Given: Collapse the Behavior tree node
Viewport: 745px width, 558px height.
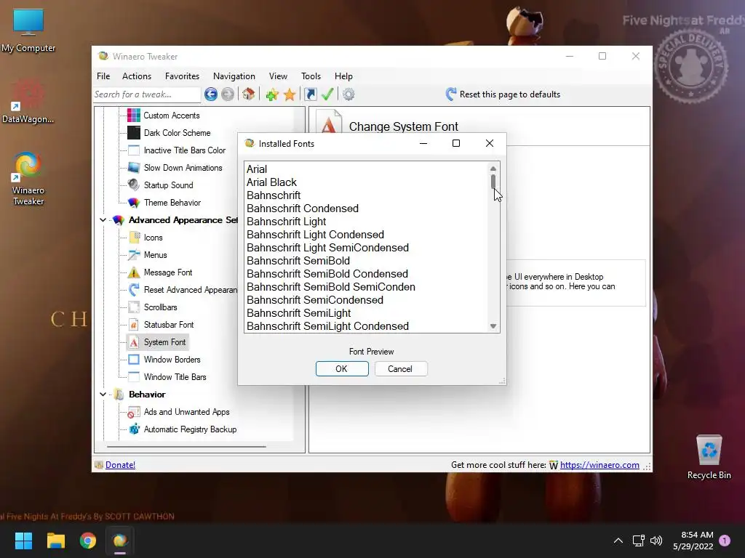Looking at the screenshot, I should point(103,395).
